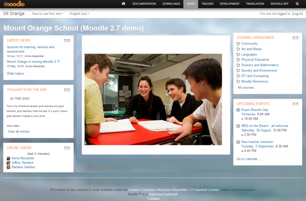The width and height of the screenshot is (306, 201).
Task: Click View all entries link
Action: [19, 131]
